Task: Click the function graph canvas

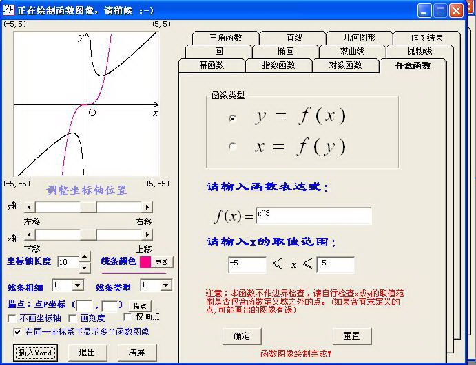Action: [87, 104]
